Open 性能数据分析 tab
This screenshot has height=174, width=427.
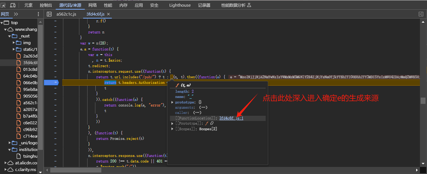pos(236,5)
